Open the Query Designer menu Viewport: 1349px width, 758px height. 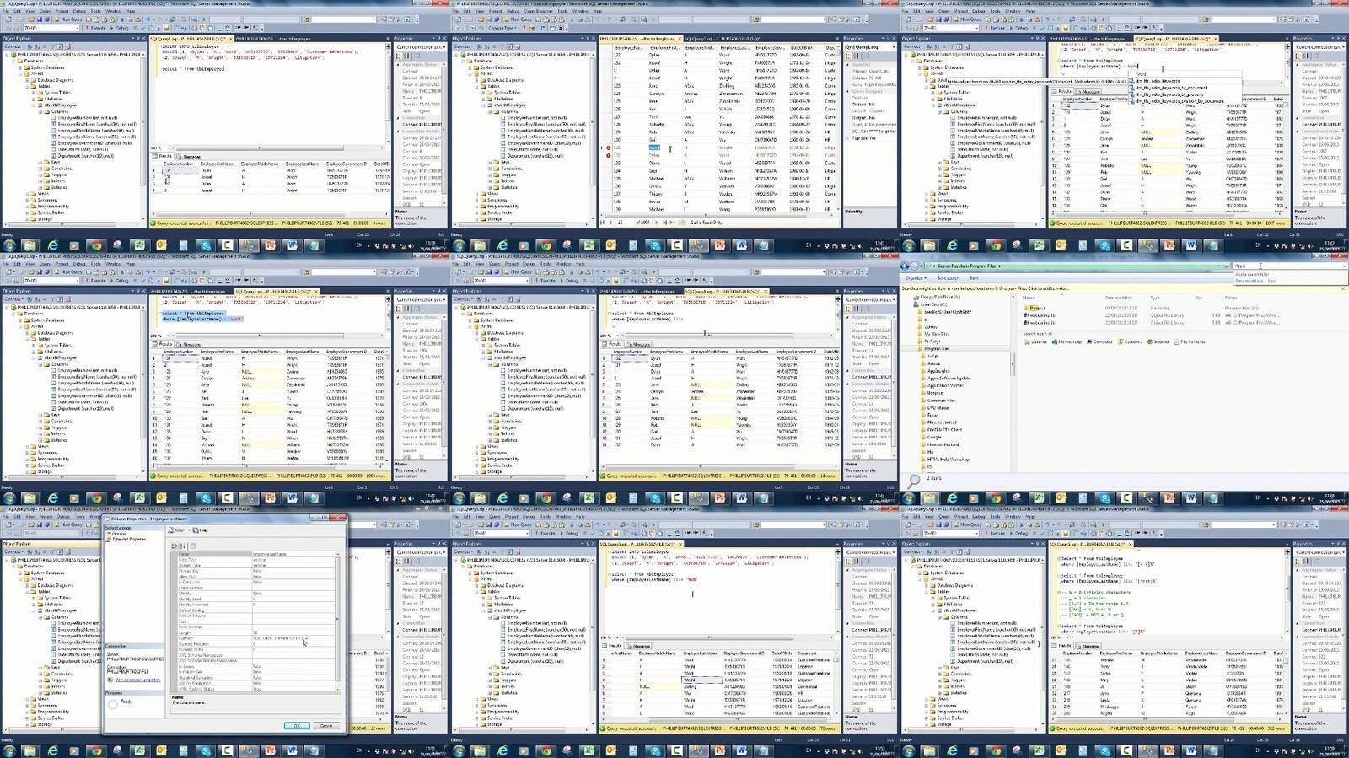[538, 12]
